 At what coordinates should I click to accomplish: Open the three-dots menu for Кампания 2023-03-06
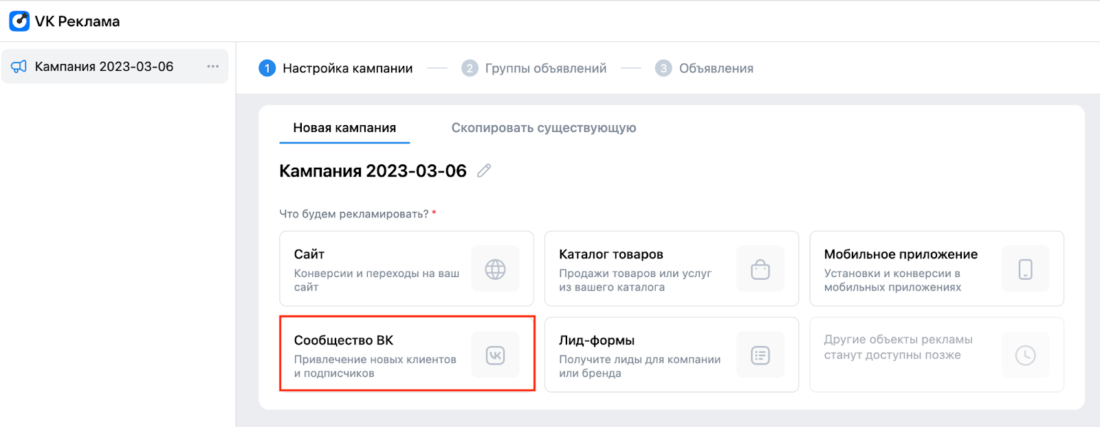[213, 67]
